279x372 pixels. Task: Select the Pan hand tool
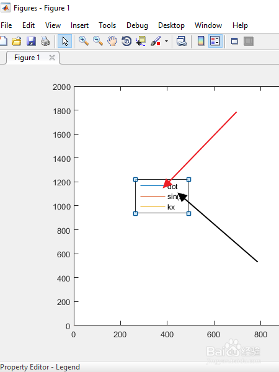tap(112, 41)
